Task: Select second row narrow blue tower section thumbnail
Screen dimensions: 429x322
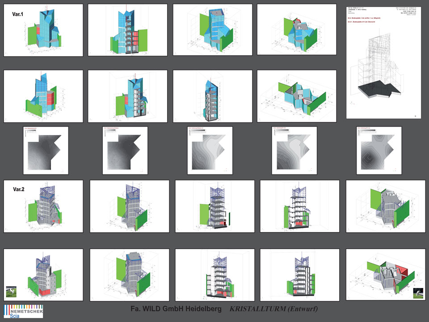Action: [212, 96]
